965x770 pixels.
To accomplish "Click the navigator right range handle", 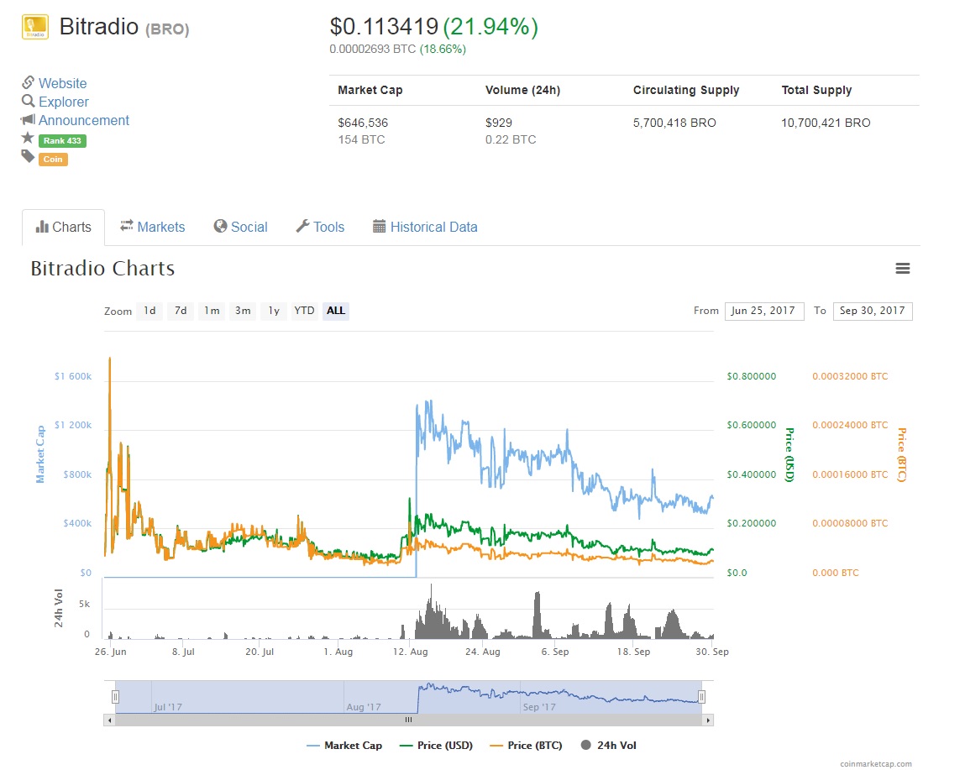I will 701,697.
